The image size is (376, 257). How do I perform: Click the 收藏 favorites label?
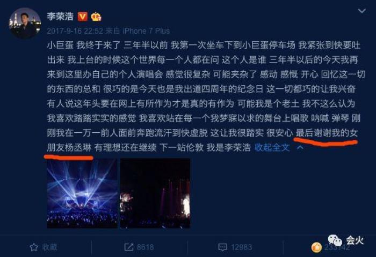(x=49, y=247)
